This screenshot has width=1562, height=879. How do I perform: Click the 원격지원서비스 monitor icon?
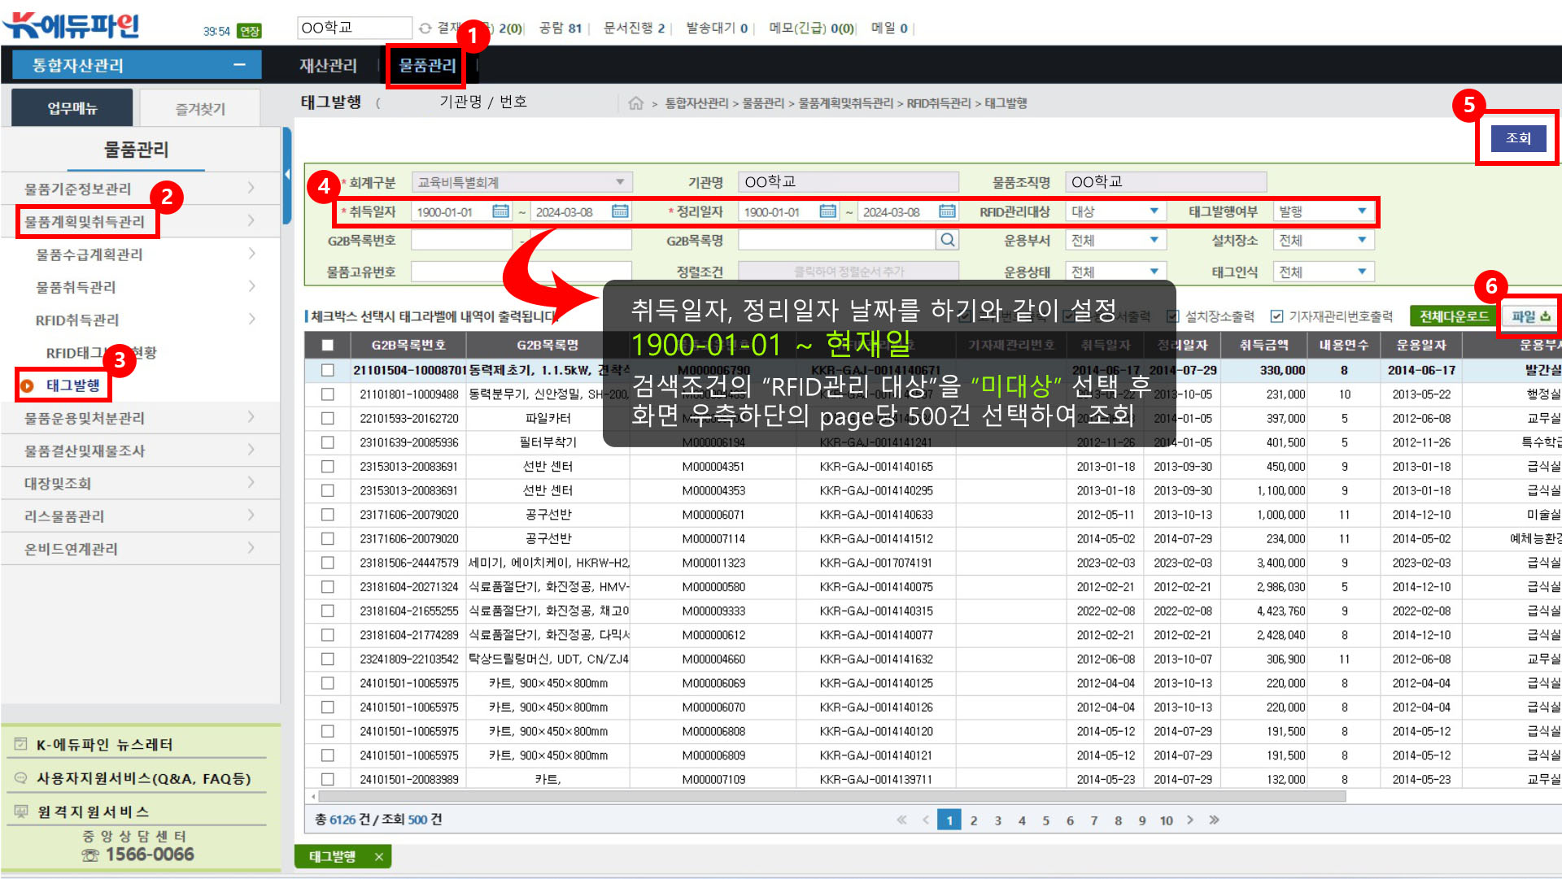[21, 812]
